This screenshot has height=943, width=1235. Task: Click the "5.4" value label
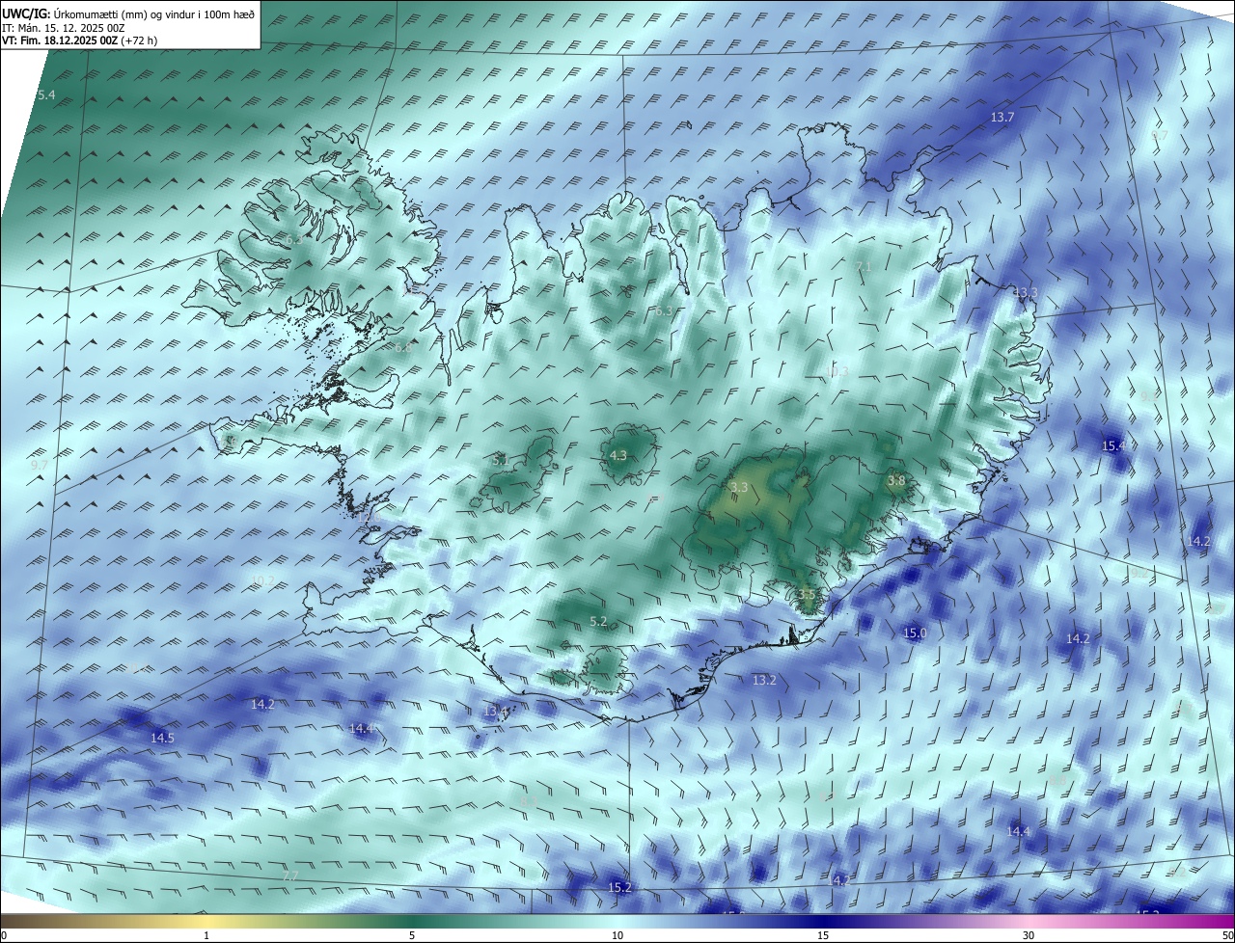[46, 94]
